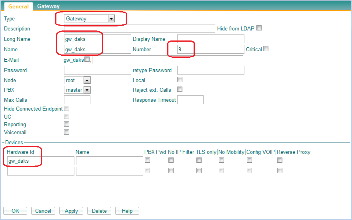This screenshot has height=220, width=352.
Task: Switch to the Gateway tab
Action: pyautogui.click(x=48, y=6)
